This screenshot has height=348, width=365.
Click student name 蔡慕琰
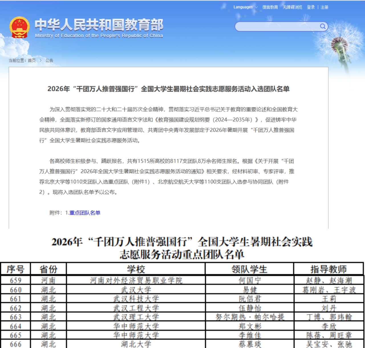[x=250, y=344]
